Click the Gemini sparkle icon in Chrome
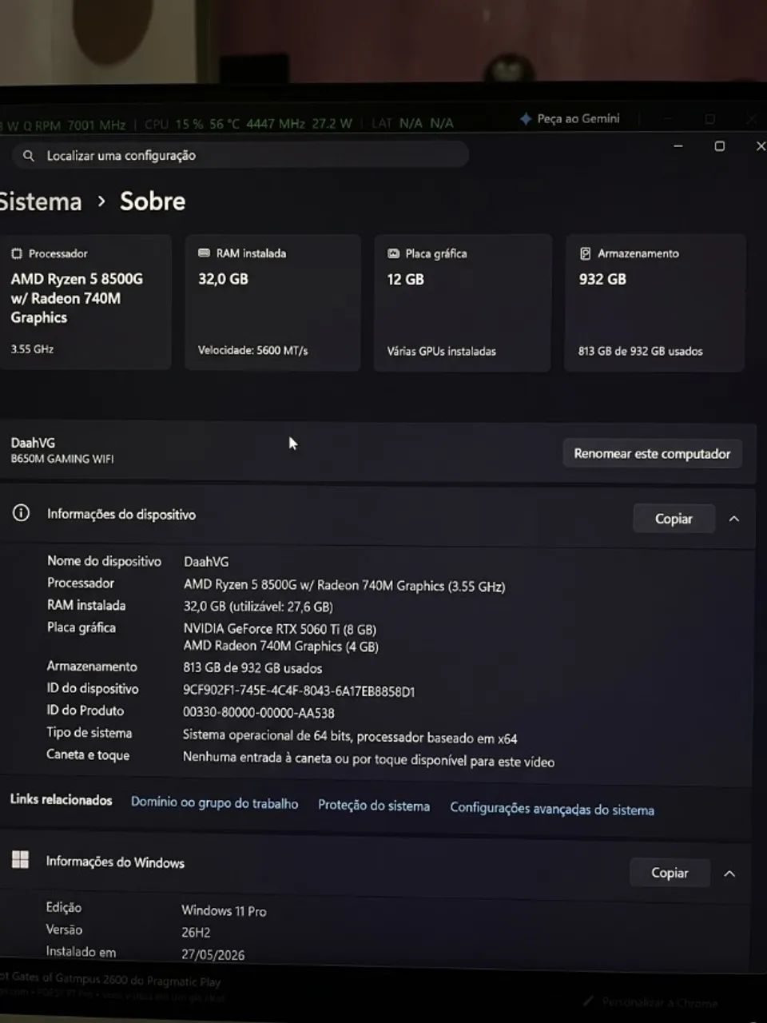Image resolution: width=767 pixels, height=1023 pixels. [526, 118]
